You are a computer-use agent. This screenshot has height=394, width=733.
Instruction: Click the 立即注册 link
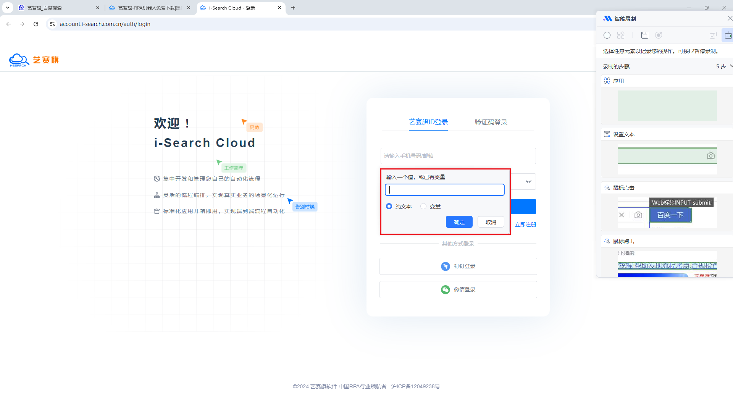[525, 224]
